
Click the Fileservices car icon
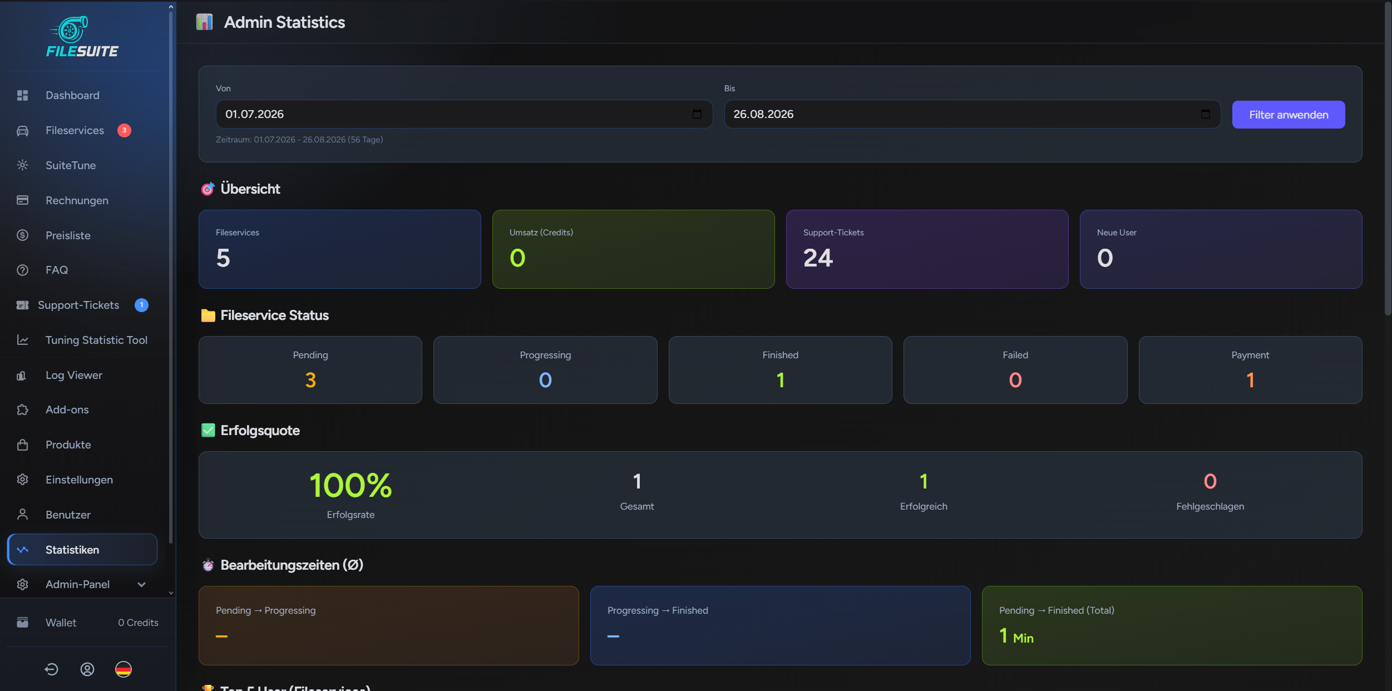[x=22, y=130]
